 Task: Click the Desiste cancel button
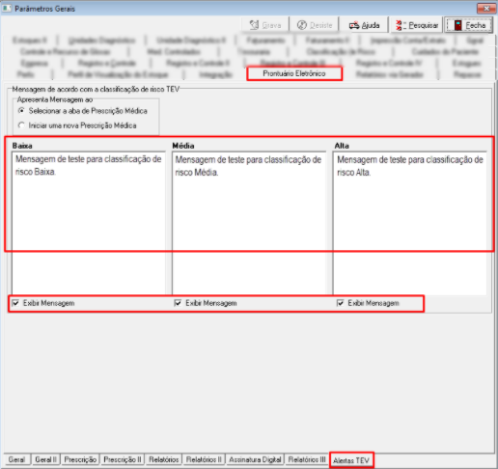coord(314,25)
